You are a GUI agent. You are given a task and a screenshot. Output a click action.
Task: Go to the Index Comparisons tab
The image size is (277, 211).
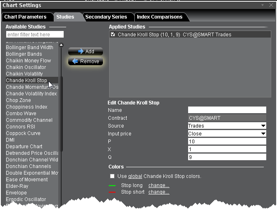160,17
